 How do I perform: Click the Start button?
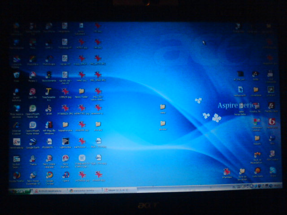pos(19,191)
